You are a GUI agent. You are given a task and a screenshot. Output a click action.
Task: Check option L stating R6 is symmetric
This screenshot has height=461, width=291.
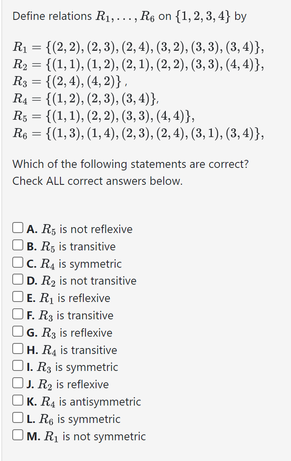[x=17, y=417]
